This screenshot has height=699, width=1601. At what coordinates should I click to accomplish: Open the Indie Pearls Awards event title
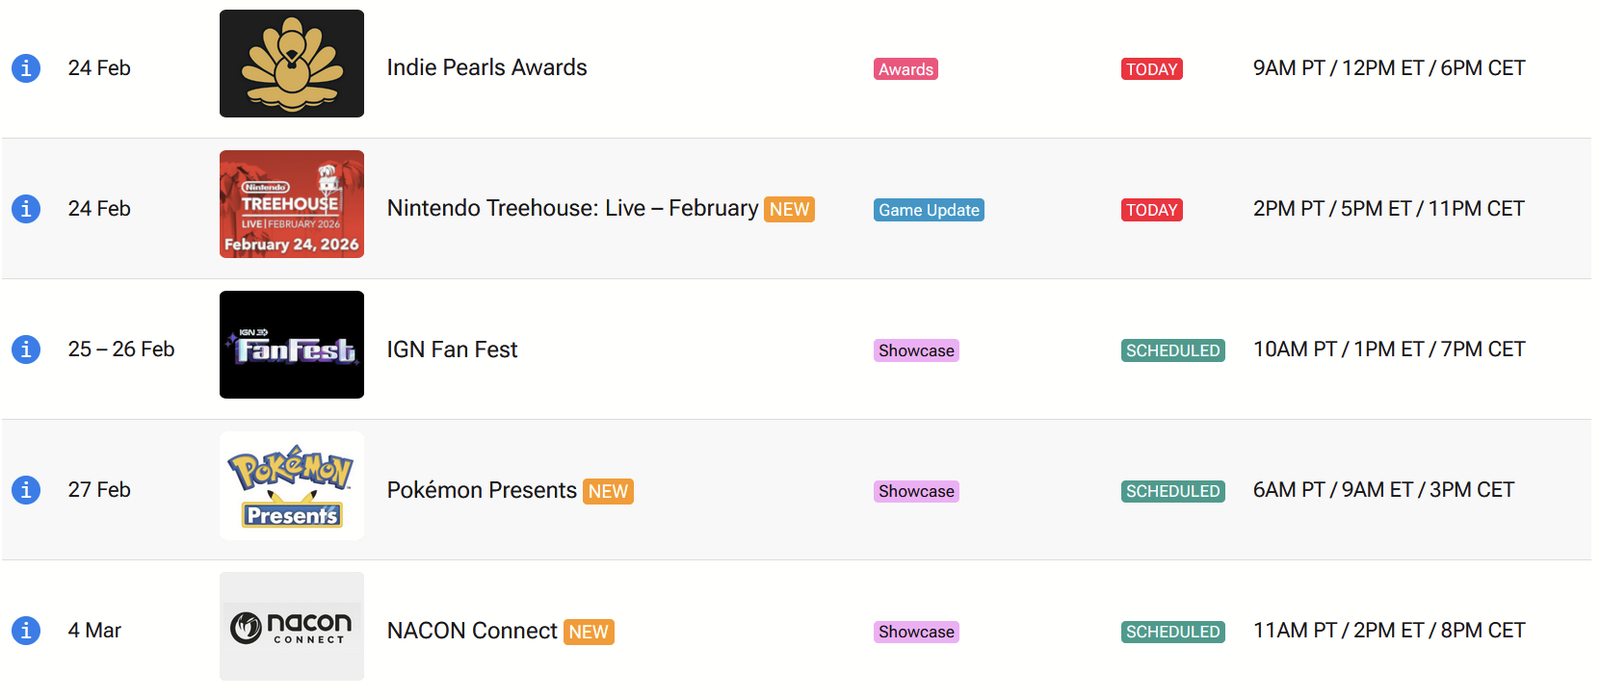(486, 67)
